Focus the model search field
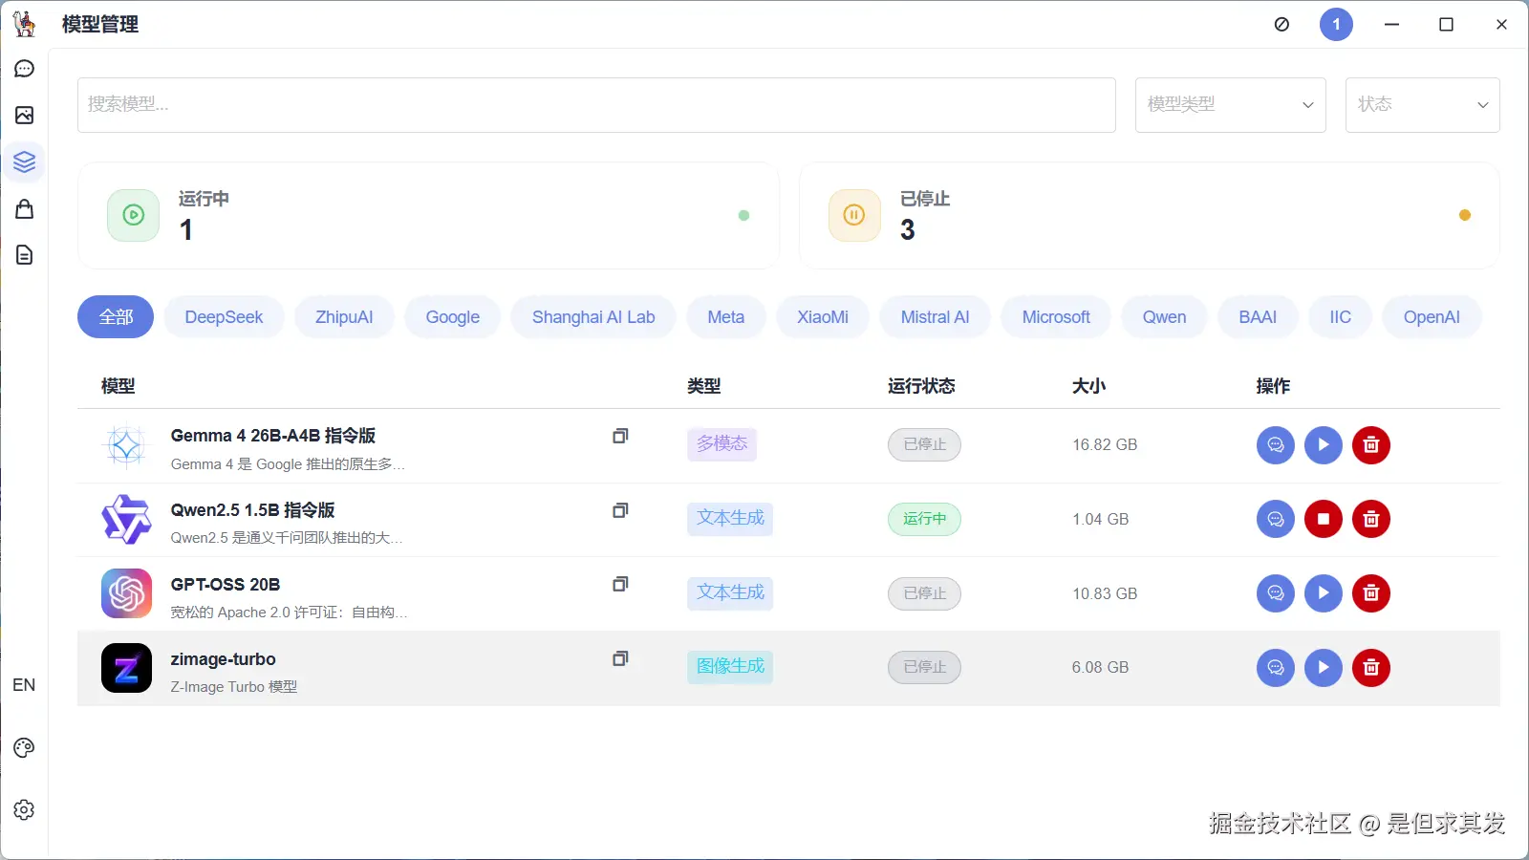 pyautogui.click(x=596, y=105)
